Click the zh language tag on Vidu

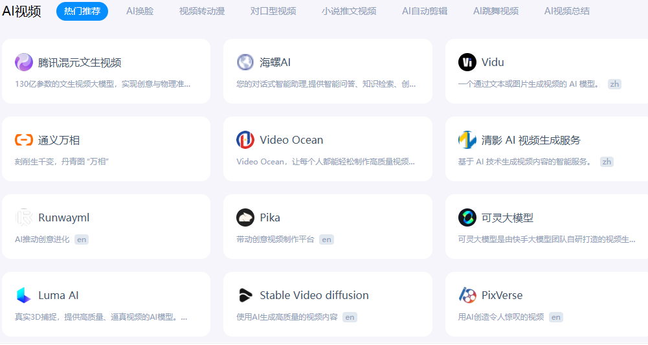tap(614, 84)
